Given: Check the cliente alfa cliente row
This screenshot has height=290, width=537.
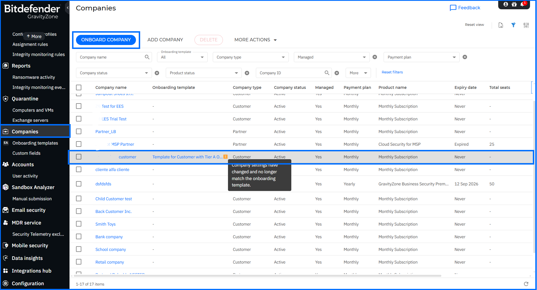Looking at the screenshot, I should (x=79, y=170).
